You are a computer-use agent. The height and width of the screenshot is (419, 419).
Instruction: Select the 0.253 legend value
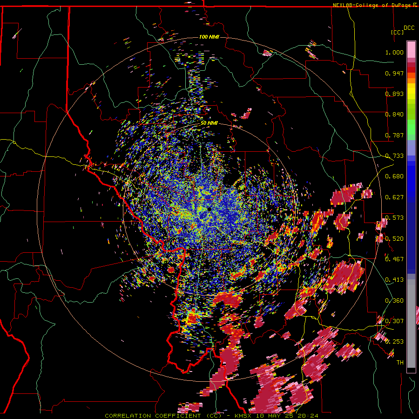[x=394, y=342]
